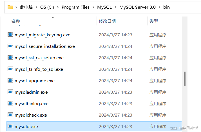This screenshot has width=201, height=132.
Task: Click the vertical scrollbar thumb
Action: click(185, 79)
